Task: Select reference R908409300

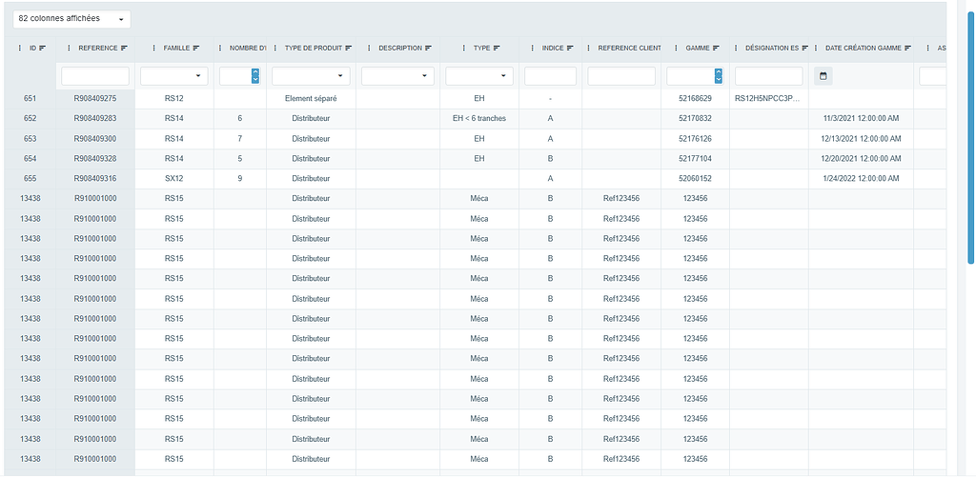Action: coord(95,138)
